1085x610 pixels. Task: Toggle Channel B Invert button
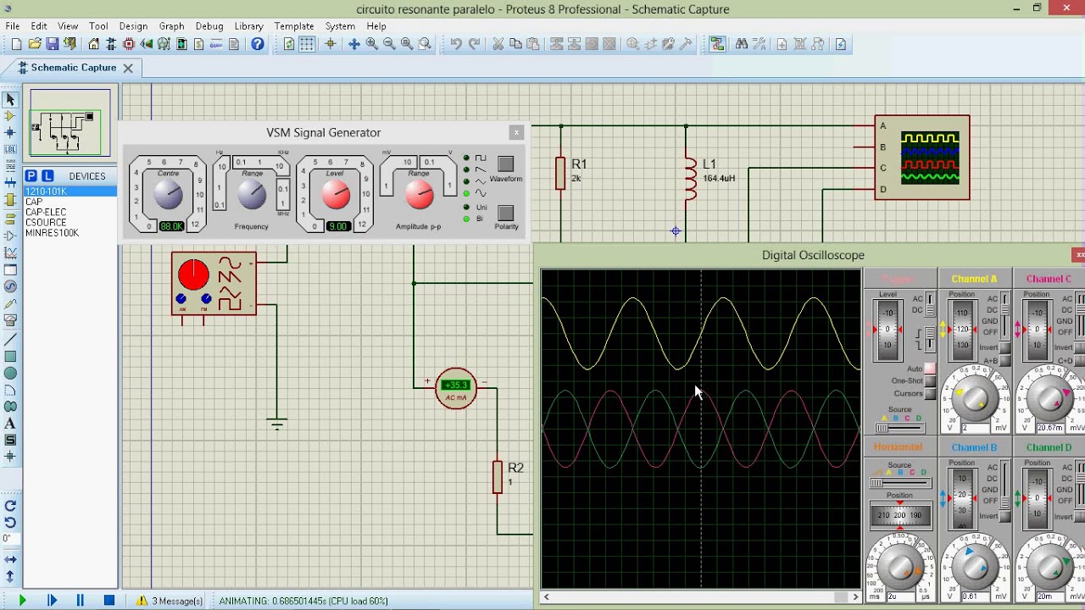(1005, 516)
